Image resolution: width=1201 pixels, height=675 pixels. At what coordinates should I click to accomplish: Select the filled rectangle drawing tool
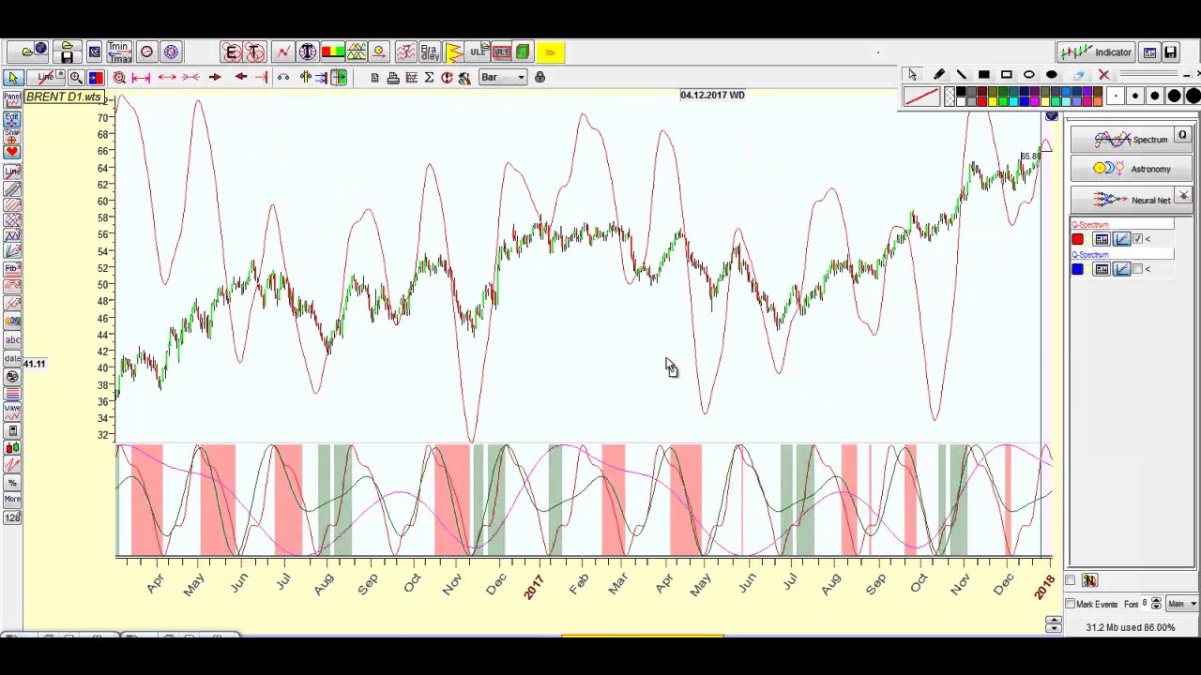(984, 74)
